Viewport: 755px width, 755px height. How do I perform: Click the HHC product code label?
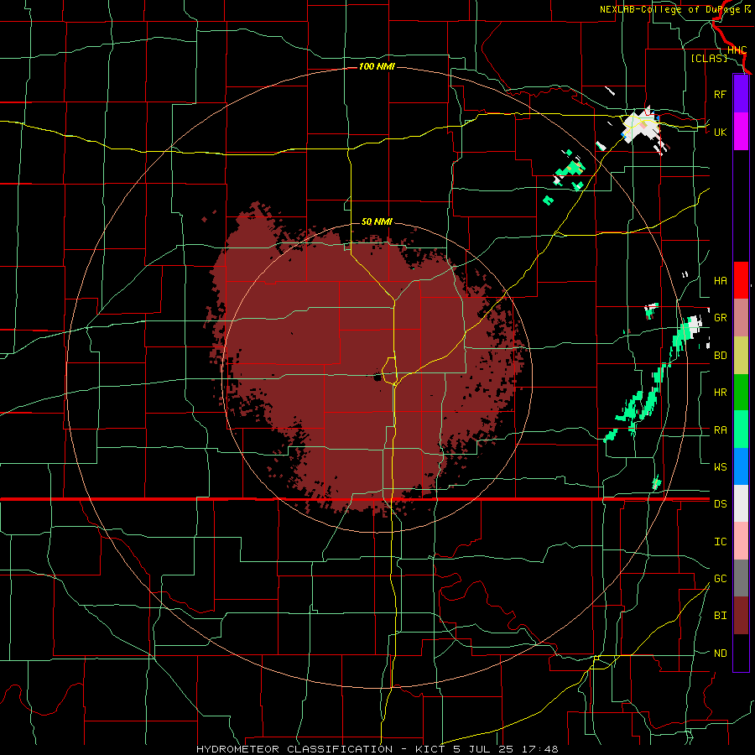737,50
